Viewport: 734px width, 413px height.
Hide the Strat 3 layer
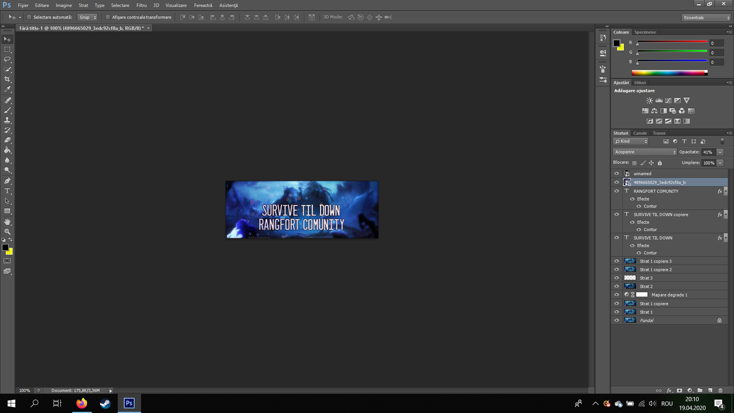pyautogui.click(x=616, y=278)
